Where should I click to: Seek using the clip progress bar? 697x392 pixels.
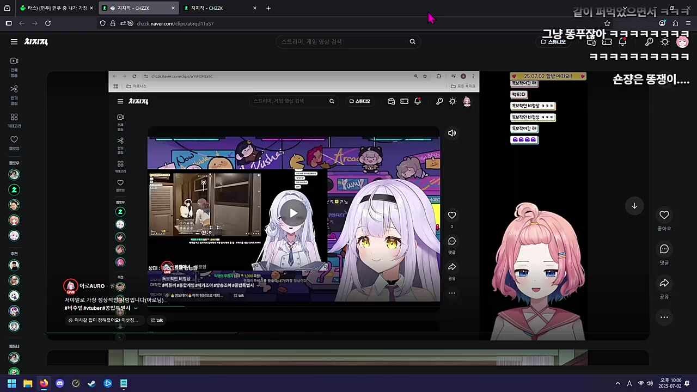point(348,333)
